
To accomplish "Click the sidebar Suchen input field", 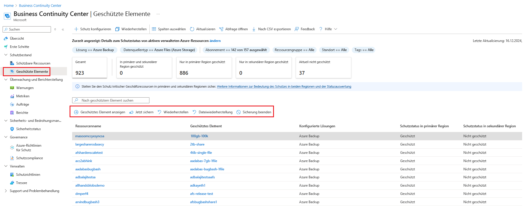I will pos(27,29).
